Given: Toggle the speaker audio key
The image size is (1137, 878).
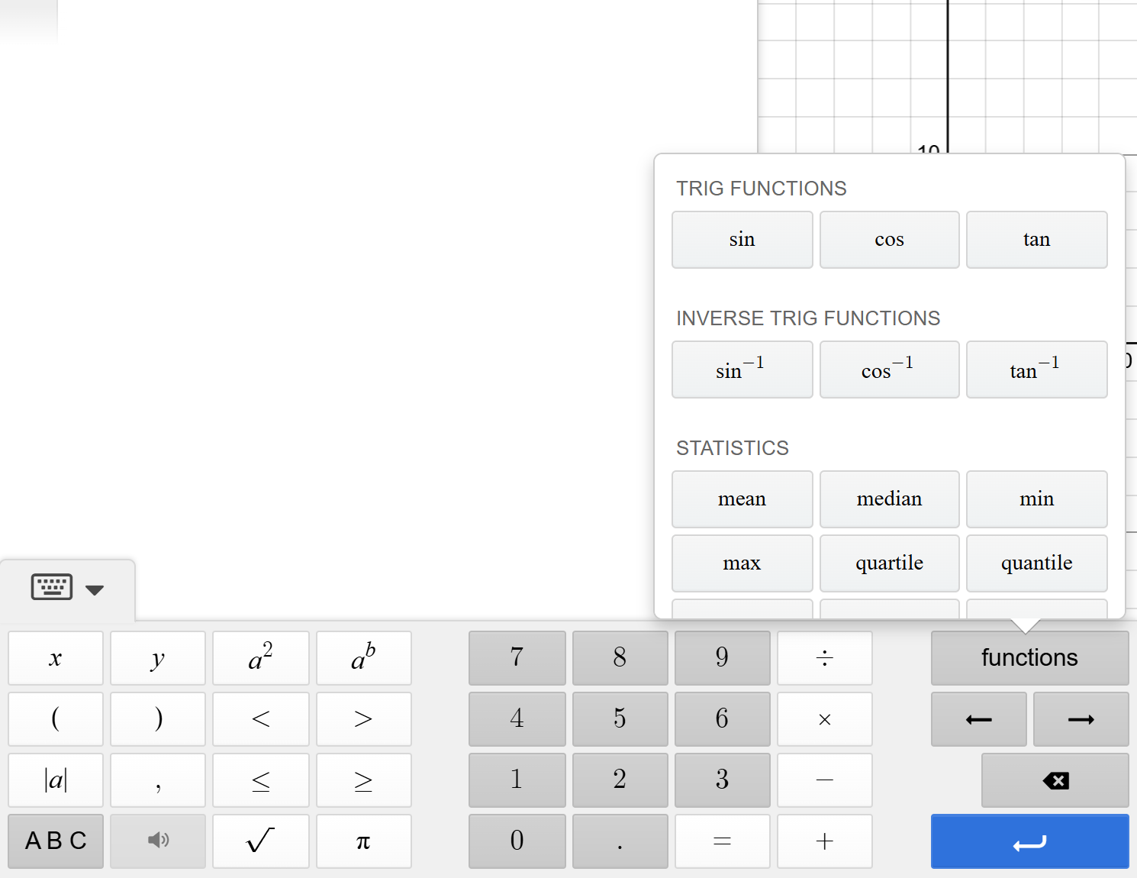Looking at the screenshot, I should click(157, 841).
